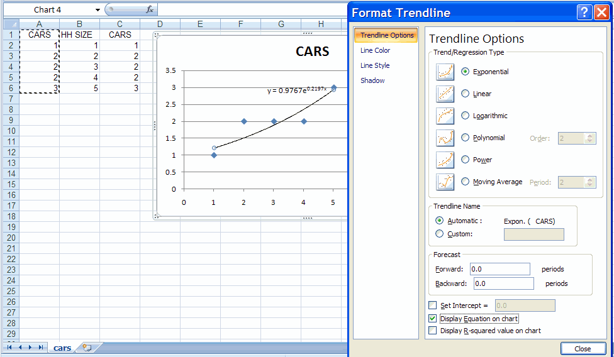
Task: Uncheck Display Equation on chart
Action: [x=432, y=319]
